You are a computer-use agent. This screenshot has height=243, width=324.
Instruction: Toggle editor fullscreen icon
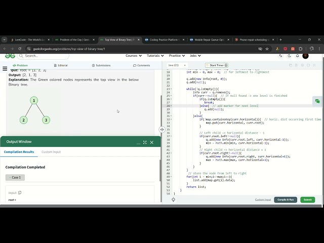[314, 65]
